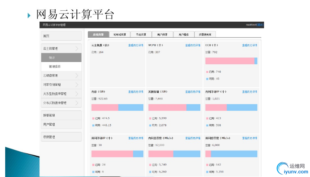Open 用户管理 in the sidebar
Image resolution: width=310 pixels, height=177 pixels.
click(61, 124)
